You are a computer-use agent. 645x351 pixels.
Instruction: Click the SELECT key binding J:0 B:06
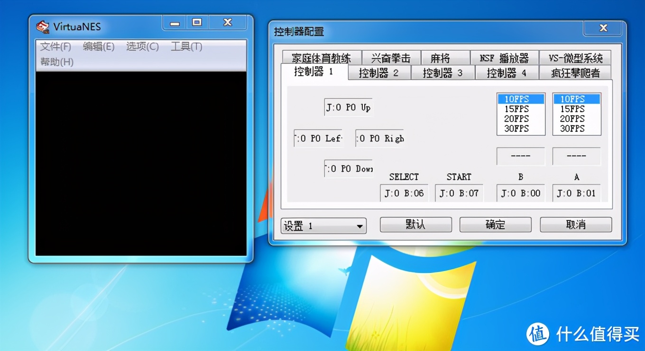tap(404, 193)
